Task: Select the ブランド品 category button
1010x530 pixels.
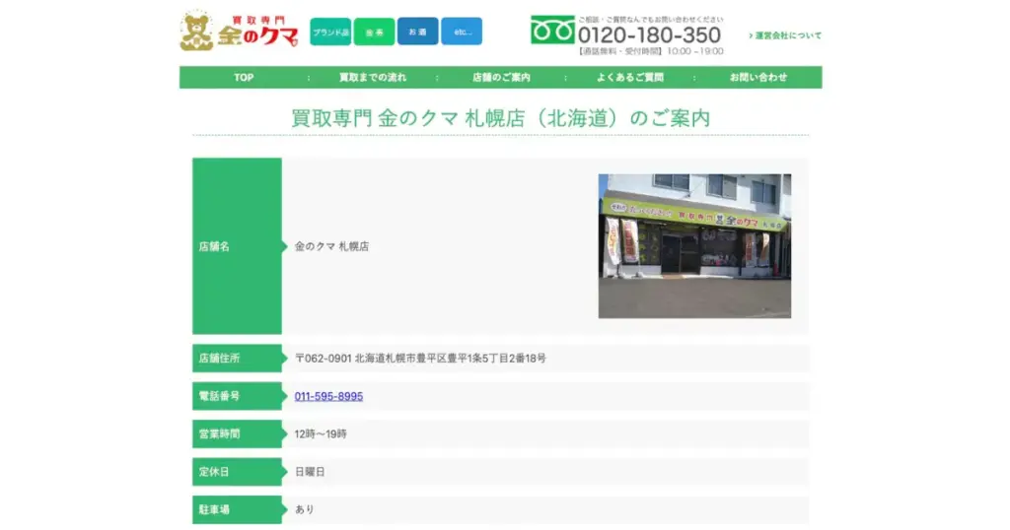Action: [330, 32]
